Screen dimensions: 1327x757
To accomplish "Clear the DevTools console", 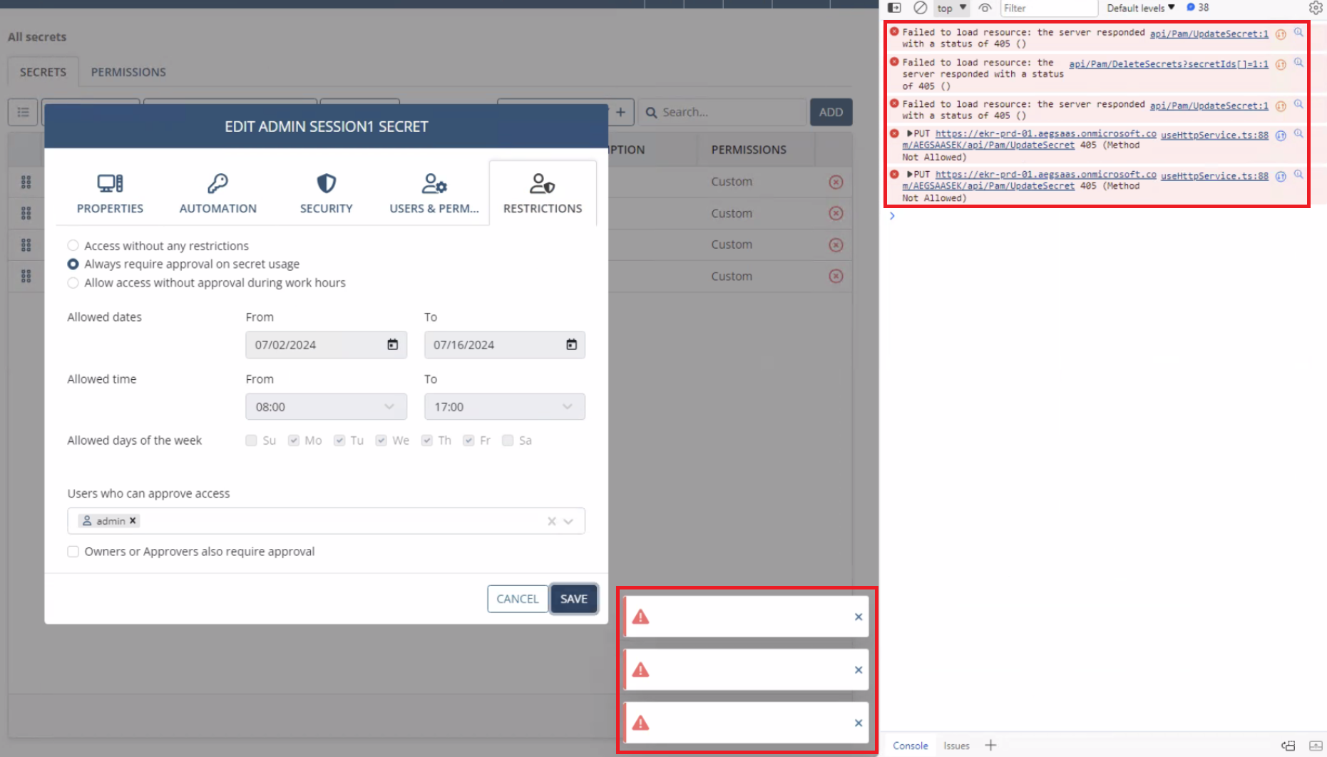I will point(921,8).
